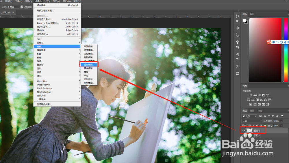
Task: Add a Color Lookup adjustment
Action: click(x=270, y=100)
